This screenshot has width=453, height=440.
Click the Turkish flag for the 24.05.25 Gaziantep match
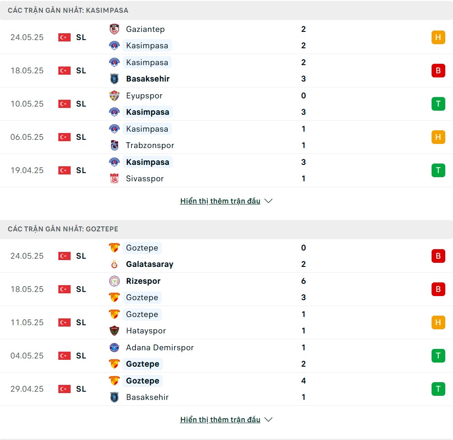(x=64, y=37)
